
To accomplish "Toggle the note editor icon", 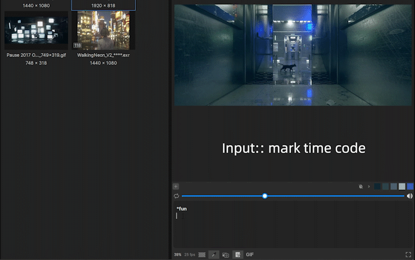I will (x=238, y=254).
